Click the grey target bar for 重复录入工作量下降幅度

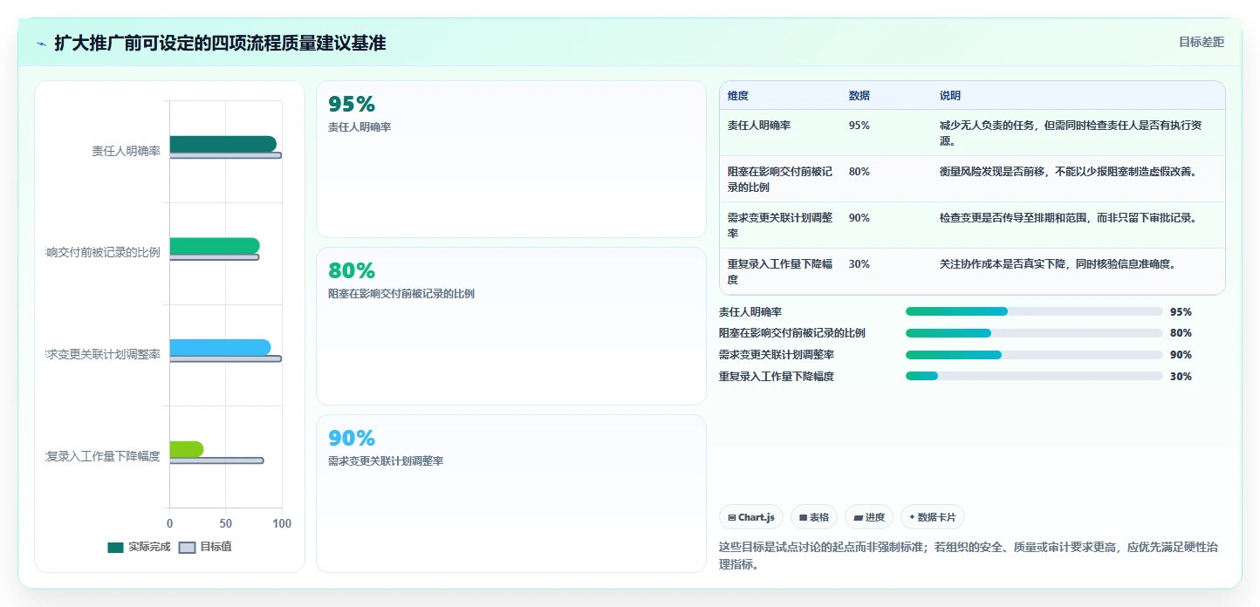[x=216, y=460]
